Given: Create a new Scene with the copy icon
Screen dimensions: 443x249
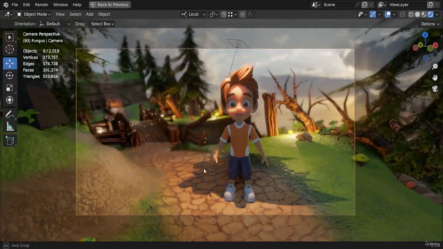Looking at the screenshot, I should click(x=365, y=5).
